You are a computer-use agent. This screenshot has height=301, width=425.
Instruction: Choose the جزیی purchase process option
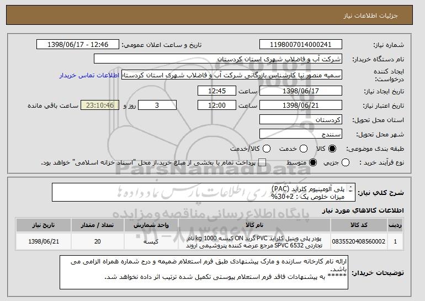[346, 163]
